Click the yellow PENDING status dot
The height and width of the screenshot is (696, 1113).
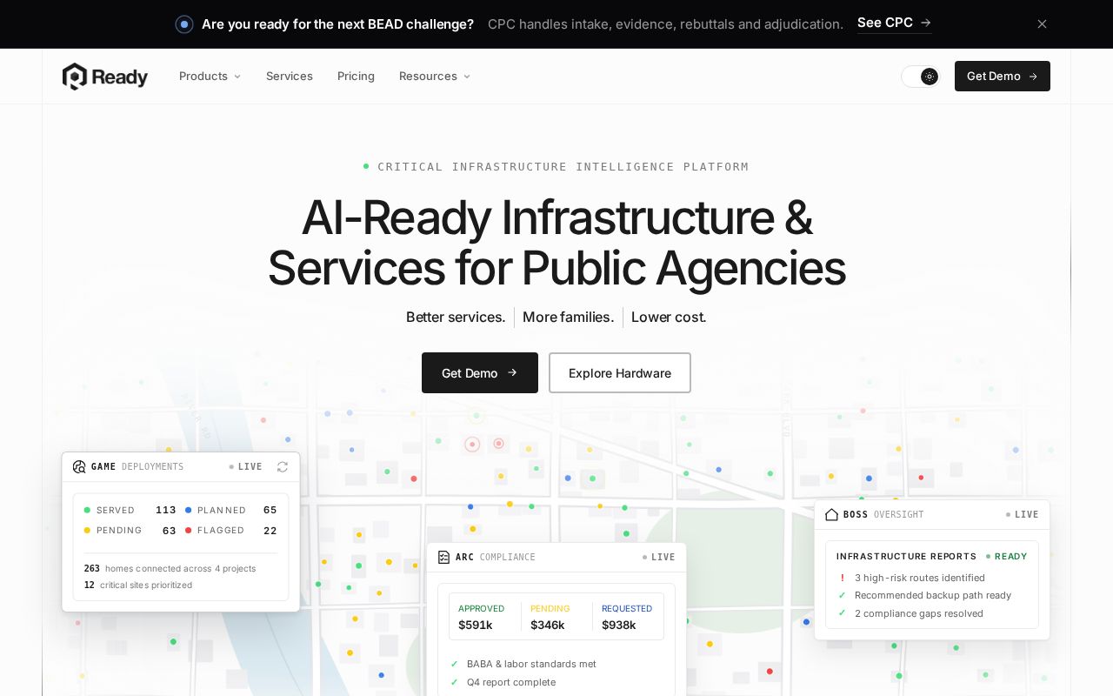click(x=87, y=531)
